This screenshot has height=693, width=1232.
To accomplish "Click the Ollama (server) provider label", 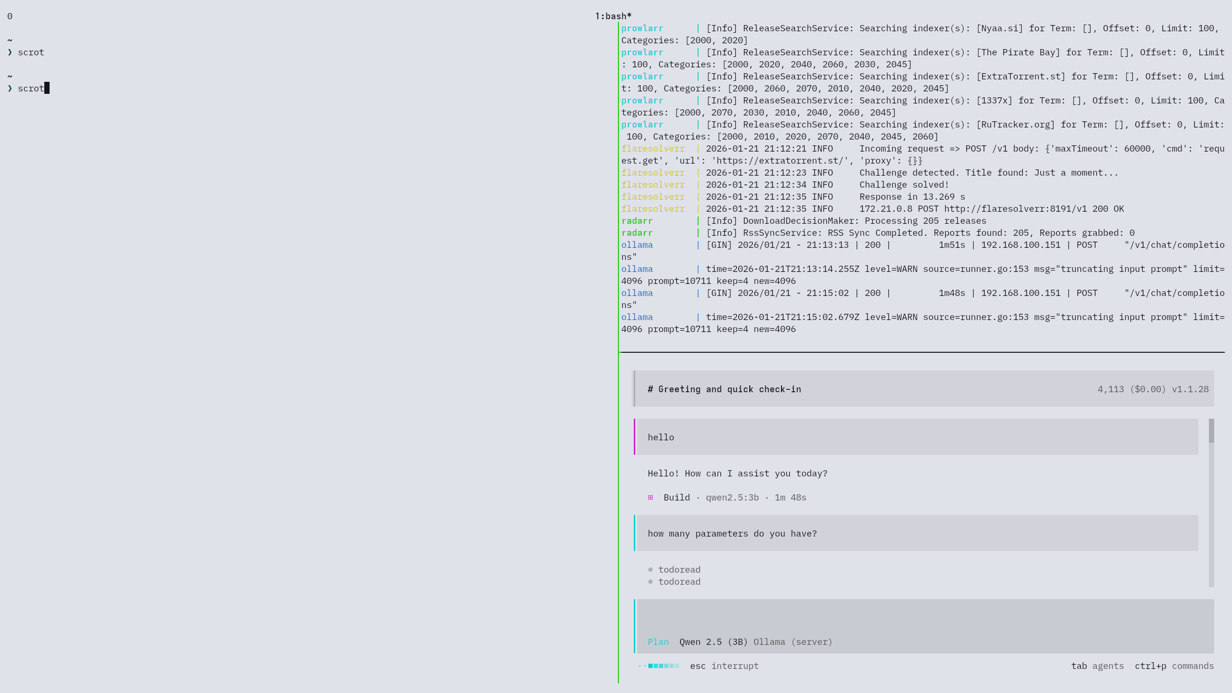I will click(793, 642).
